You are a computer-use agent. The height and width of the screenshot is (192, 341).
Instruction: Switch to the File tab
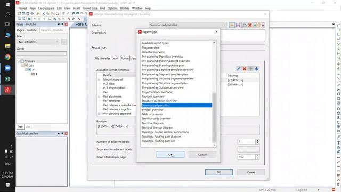point(97,58)
